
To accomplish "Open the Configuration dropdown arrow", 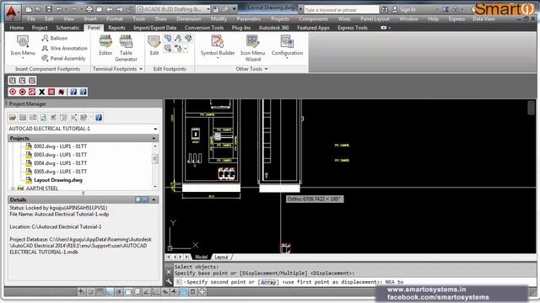I will (287, 58).
